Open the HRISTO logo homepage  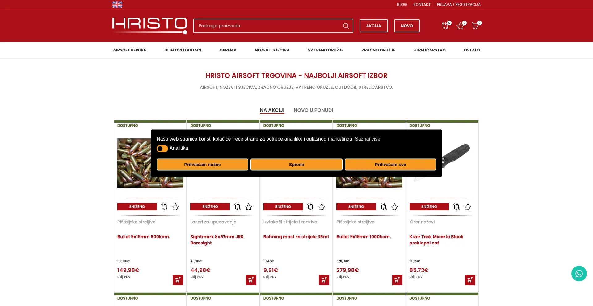[150, 26]
